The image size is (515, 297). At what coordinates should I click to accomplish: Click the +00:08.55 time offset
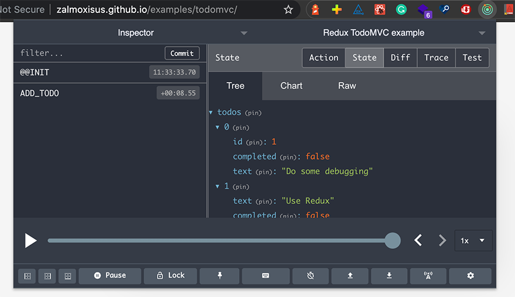click(x=178, y=93)
